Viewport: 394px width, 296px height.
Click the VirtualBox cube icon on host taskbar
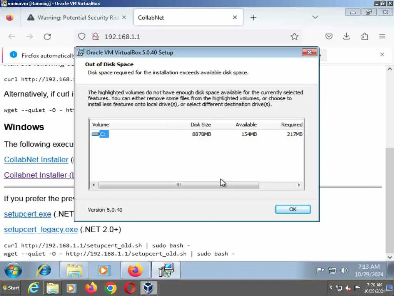148,288
